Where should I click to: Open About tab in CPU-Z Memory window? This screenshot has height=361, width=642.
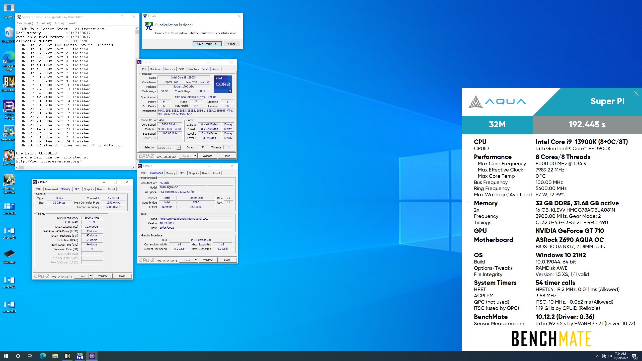click(x=111, y=189)
